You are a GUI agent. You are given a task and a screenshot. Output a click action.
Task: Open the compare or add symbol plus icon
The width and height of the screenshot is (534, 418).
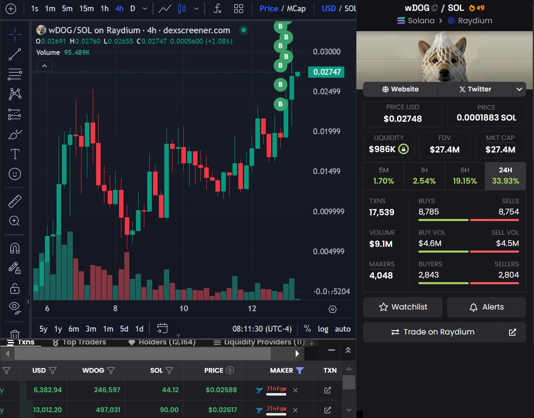(11, 8)
